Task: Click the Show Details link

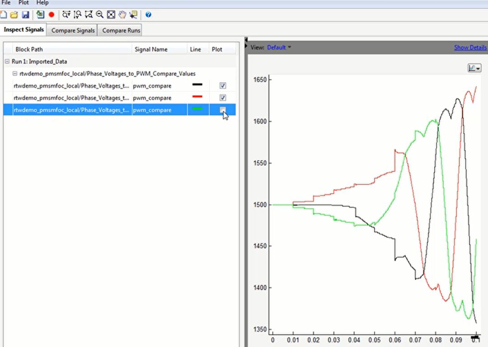Action: 470,47
